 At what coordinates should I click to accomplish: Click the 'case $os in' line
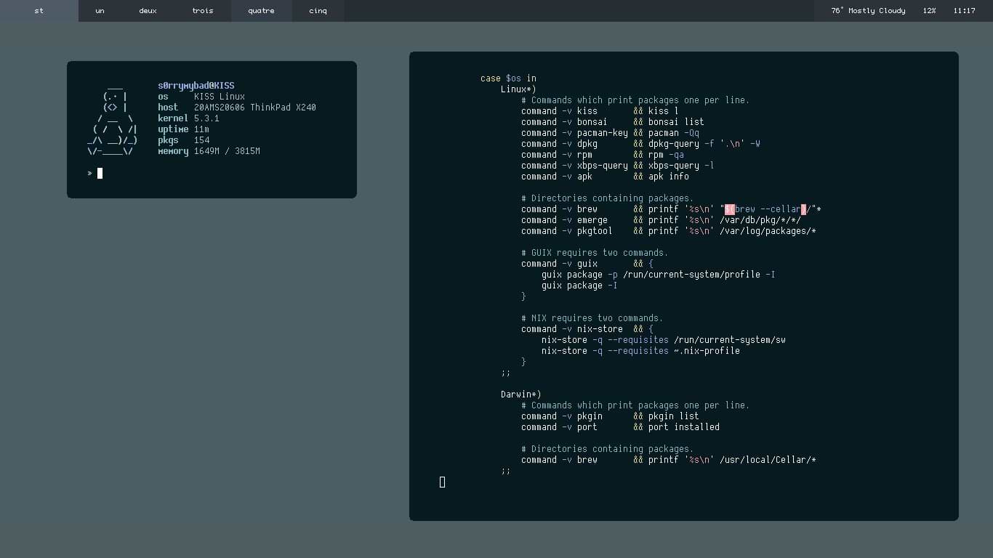pyautogui.click(x=508, y=78)
